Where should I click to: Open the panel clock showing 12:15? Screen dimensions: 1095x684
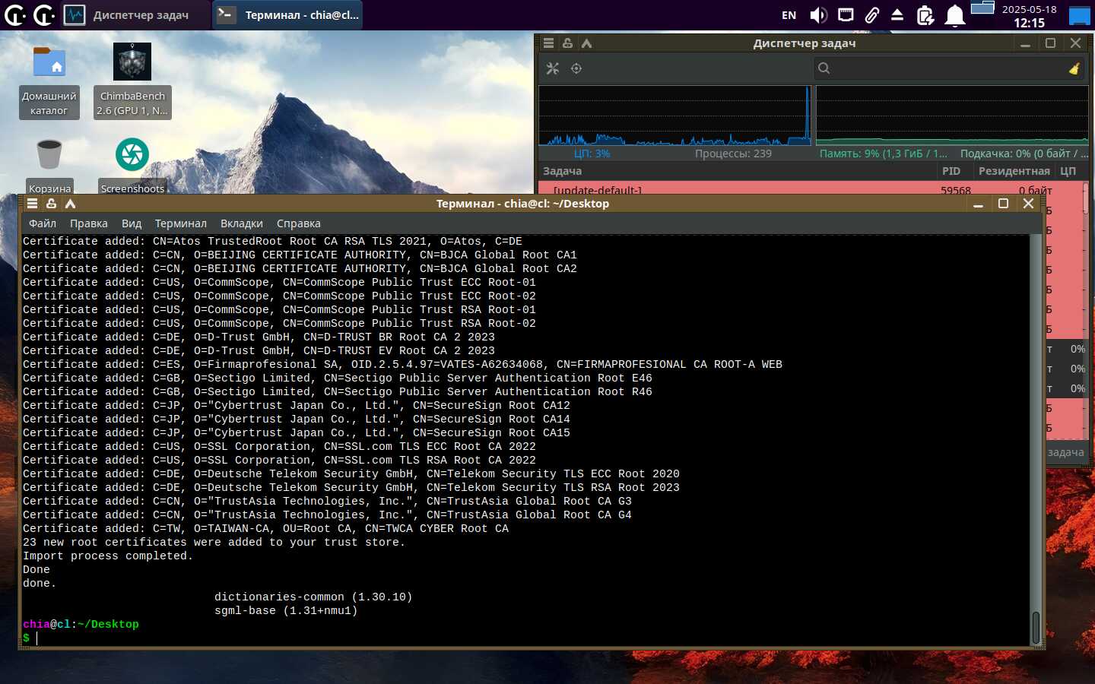coord(1029,16)
